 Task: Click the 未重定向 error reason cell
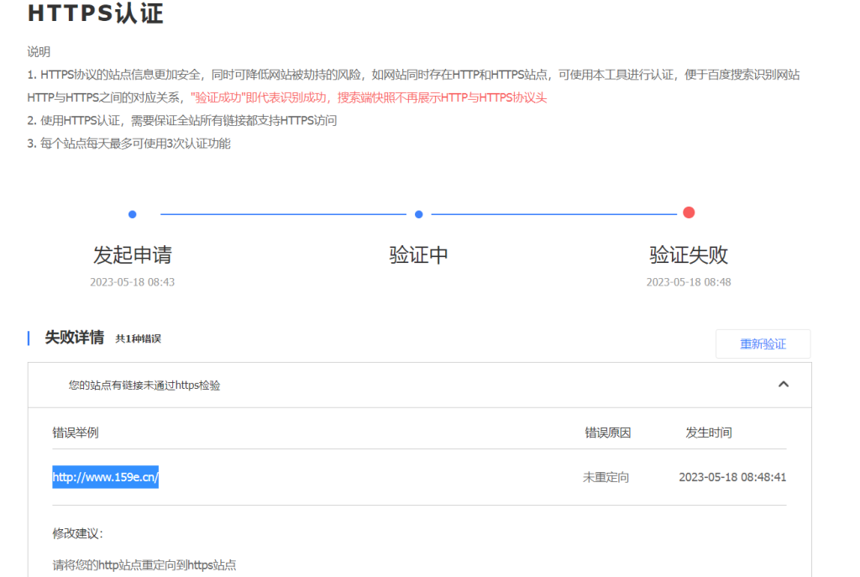click(x=606, y=477)
